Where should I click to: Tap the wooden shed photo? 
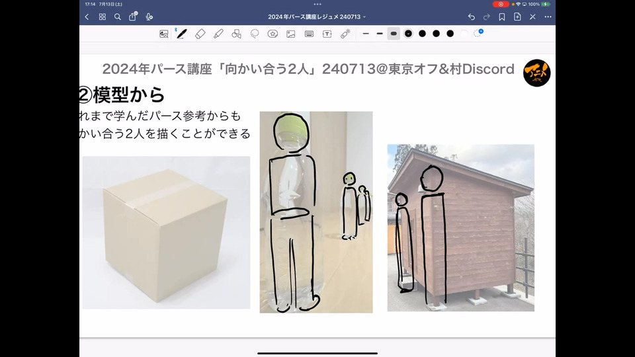[x=461, y=228]
